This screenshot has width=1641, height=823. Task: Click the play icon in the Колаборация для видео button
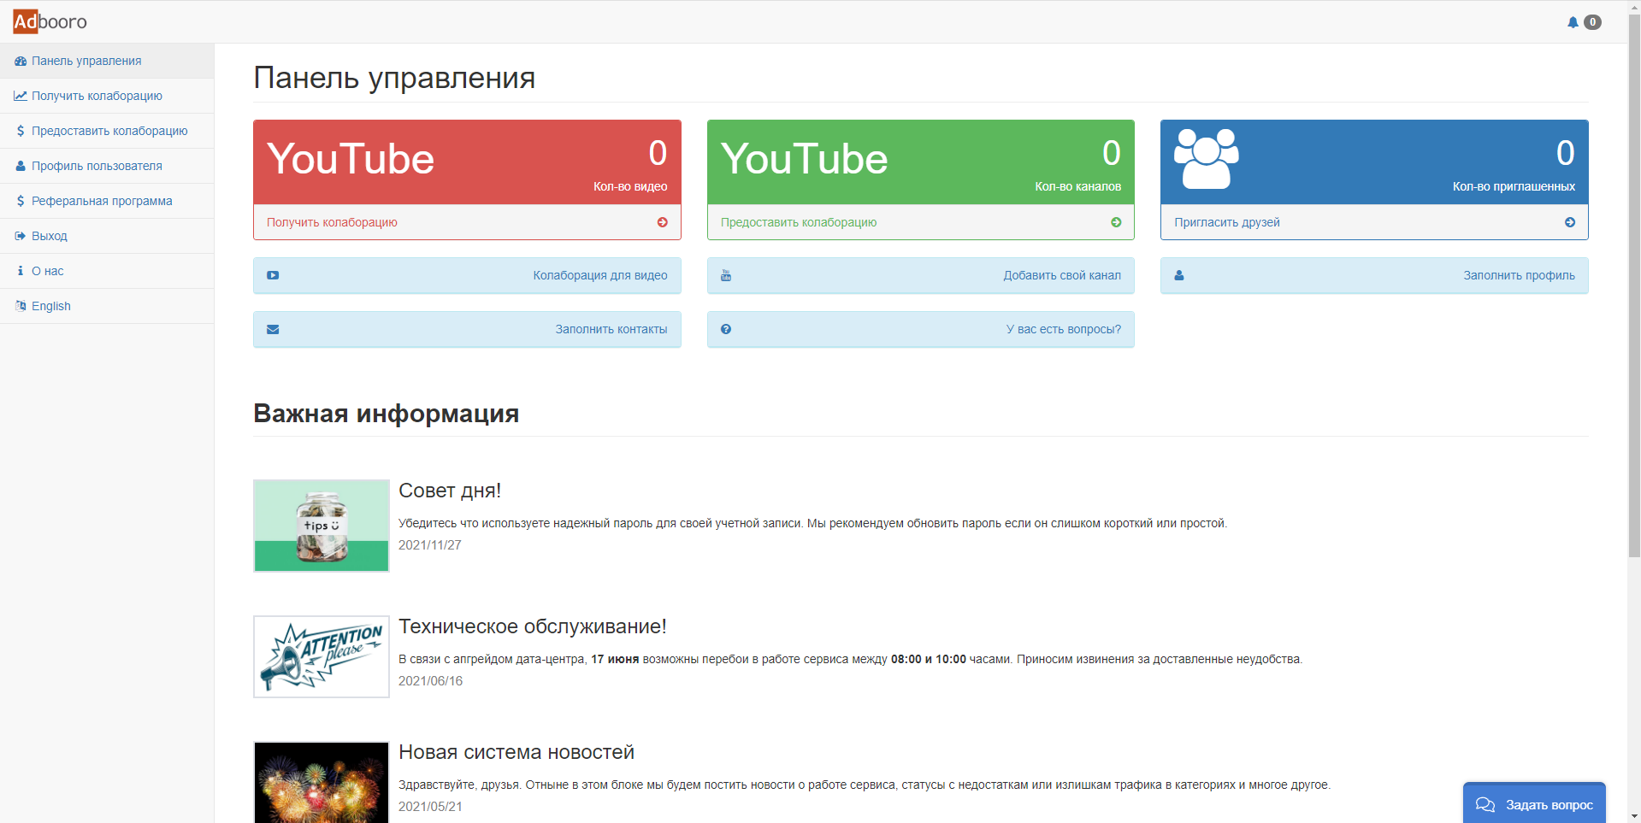(273, 275)
